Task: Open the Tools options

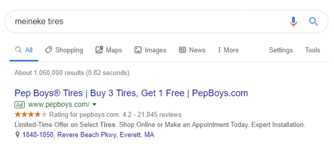Action: click(x=312, y=50)
